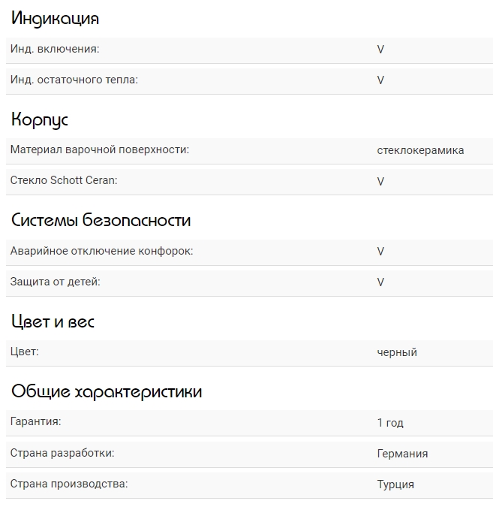Click the Системы безопасности heading
Image resolution: width=493 pixels, height=513 pixels.
(101, 221)
